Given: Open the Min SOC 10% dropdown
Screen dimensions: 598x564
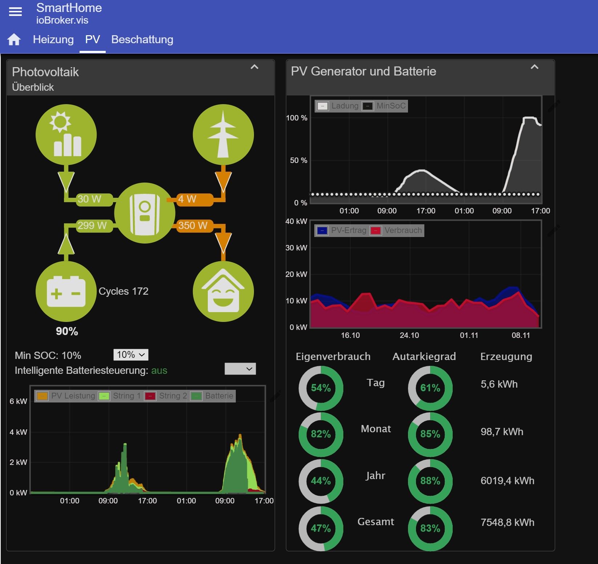Looking at the screenshot, I should coord(131,355).
